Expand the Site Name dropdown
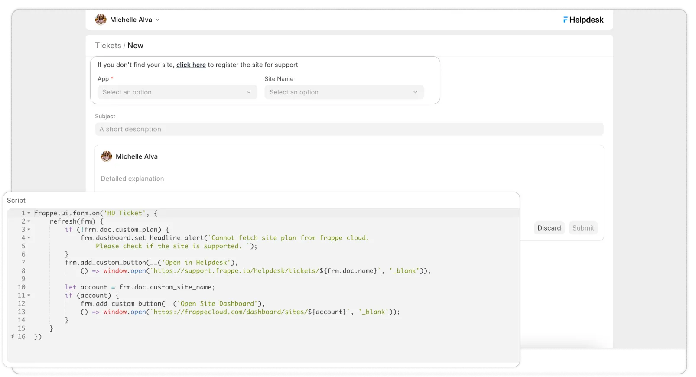 (344, 92)
